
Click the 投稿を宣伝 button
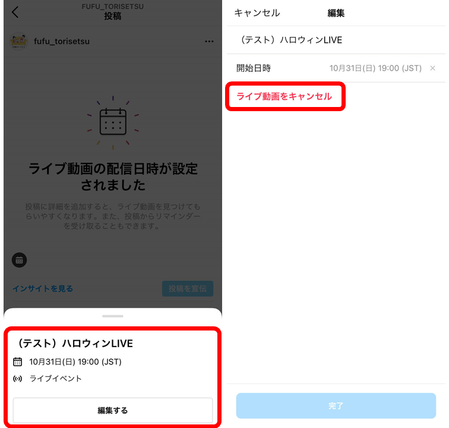click(188, 288)
